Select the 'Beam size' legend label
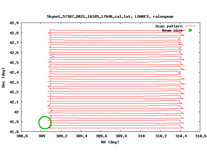Image resolution: width=207 pixels, height=155 pixels. point(172,30)
